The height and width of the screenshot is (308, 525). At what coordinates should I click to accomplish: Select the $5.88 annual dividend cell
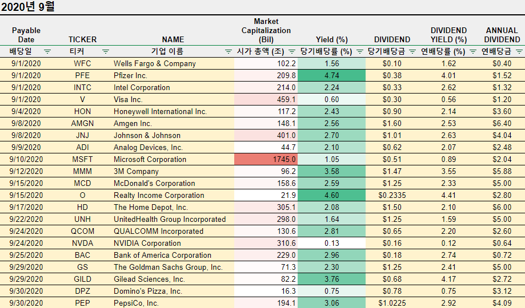point(502,171)
